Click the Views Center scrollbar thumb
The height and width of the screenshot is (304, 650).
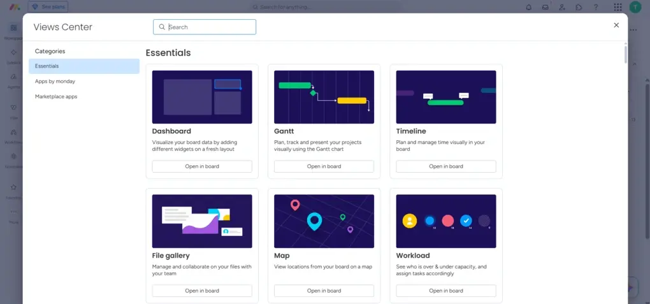[x=626, y=54]
